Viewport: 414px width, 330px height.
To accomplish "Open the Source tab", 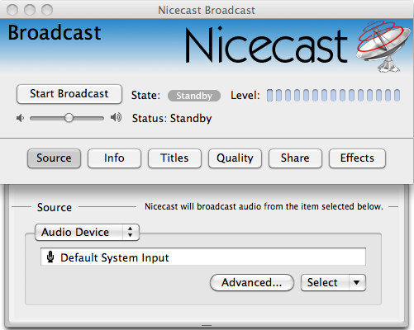I will point(54,158).
